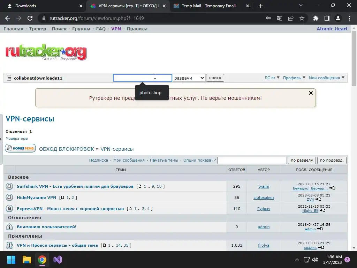Image resolution: width=357 pixels, height=268 pixels.
Task: Open Группы in the top menu
Action: (81, 29)
